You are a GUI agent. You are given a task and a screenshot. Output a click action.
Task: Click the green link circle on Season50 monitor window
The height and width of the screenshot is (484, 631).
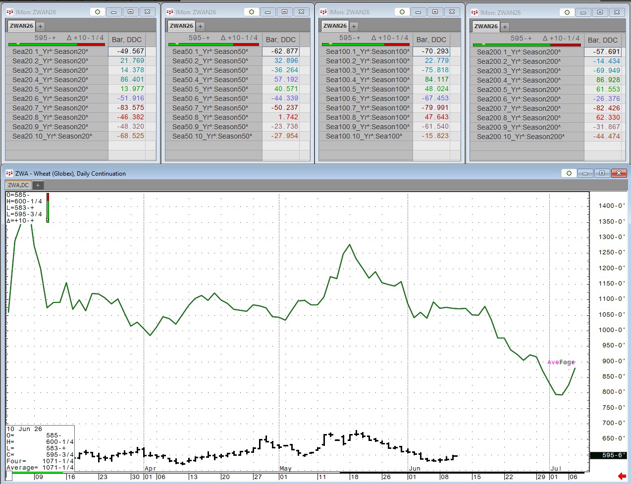point(252,12)
